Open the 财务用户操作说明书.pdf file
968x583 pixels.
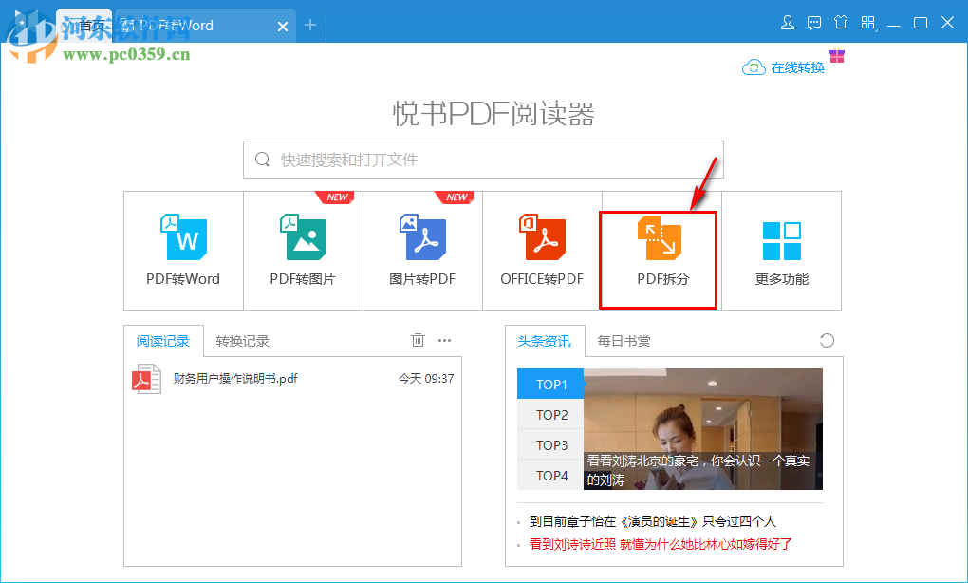click(x=234, y=377)
